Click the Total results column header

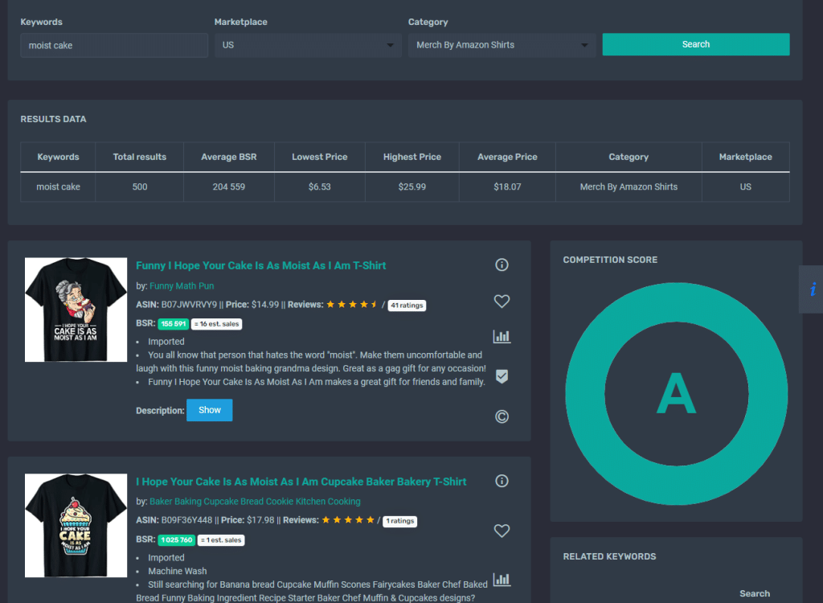pyautogui.click(x=140, y=157)
